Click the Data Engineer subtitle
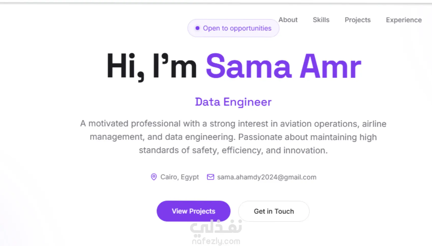 233,102
